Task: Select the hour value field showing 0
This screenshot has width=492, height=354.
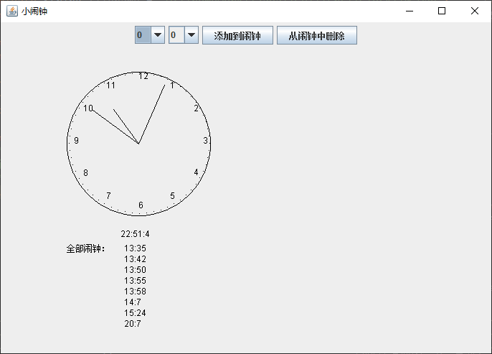Action: pos(142,35)
